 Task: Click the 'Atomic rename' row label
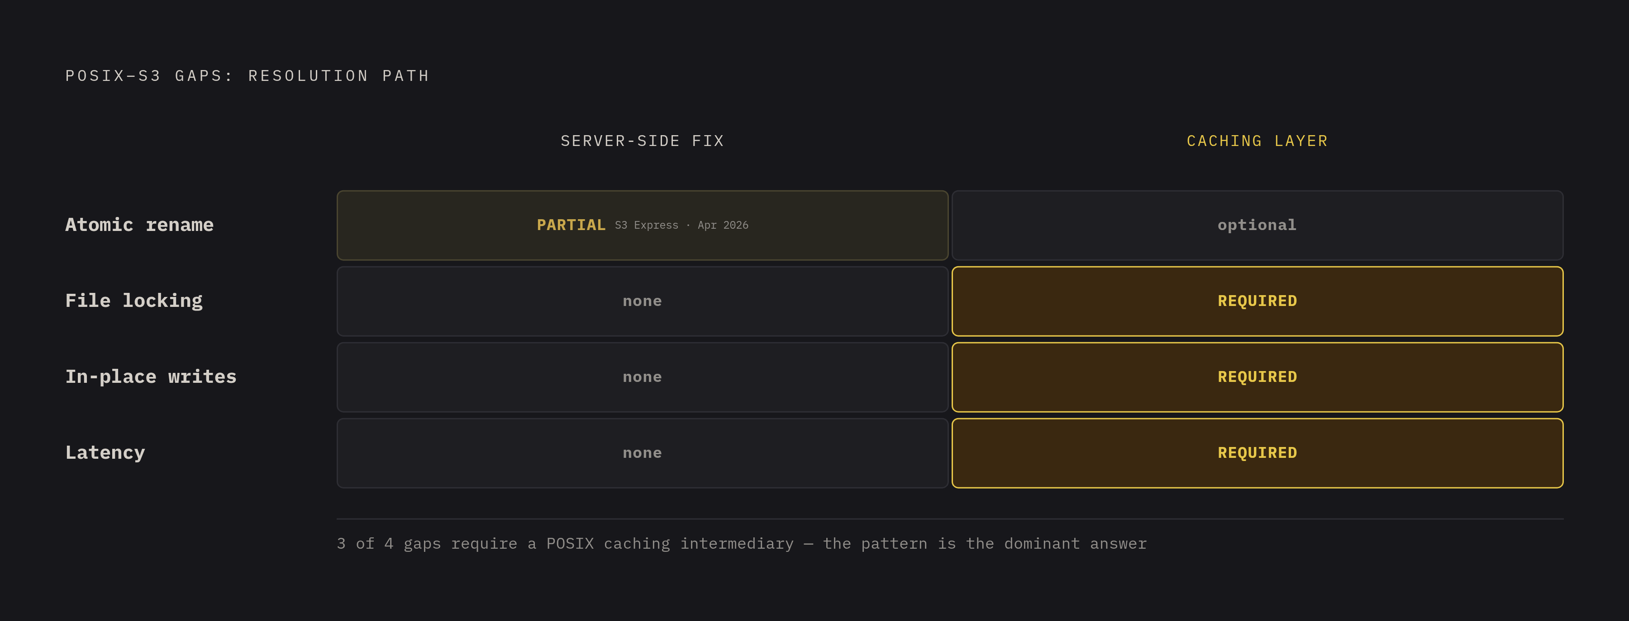pos(139,225)
